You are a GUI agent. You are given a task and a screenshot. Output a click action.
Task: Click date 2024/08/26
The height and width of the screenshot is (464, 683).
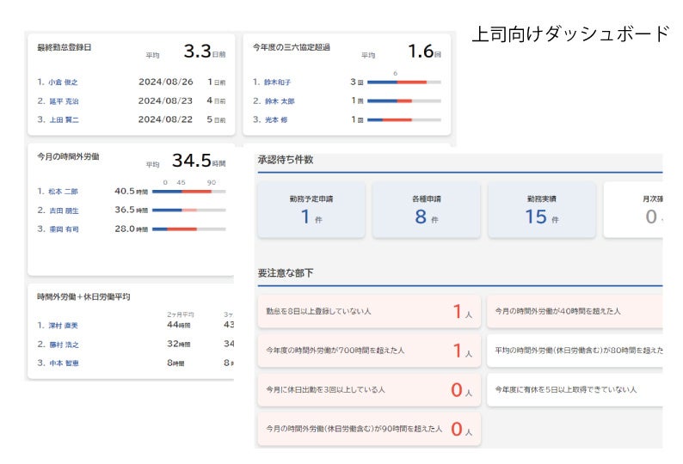[x=165, y=82]
